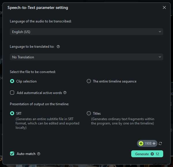Uncheck the Auto-match checkbox
173x167 pixels.
pyautogui.click(x=12, y=154)
